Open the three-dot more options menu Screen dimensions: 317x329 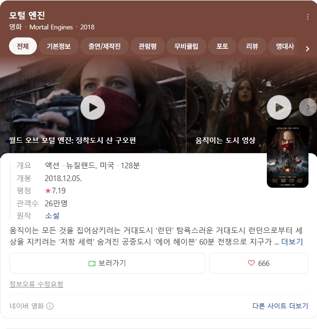click(308, 17)
